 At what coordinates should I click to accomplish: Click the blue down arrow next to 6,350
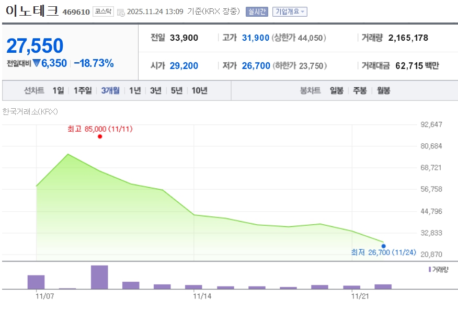click(37, 64)
